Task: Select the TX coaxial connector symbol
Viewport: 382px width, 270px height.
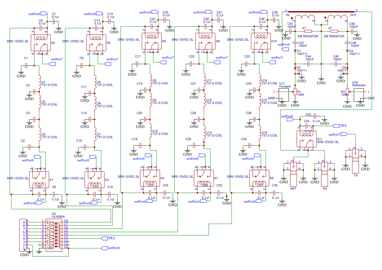Action: click(356, 161)
